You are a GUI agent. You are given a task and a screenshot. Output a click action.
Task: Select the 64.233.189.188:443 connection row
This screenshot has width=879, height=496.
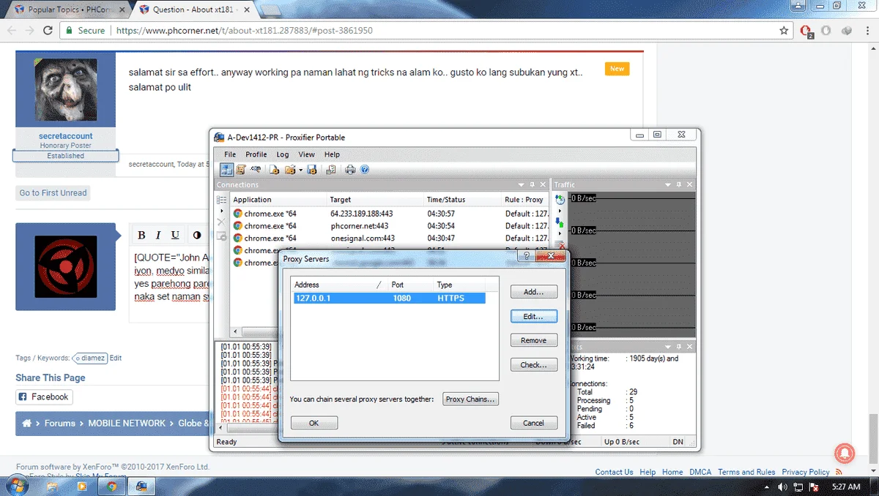click(390, 214)
